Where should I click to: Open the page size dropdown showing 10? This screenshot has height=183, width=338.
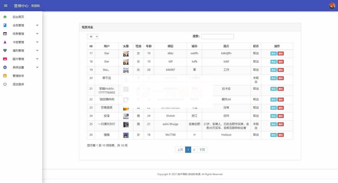pyautogui.click(x=92, y=36)
